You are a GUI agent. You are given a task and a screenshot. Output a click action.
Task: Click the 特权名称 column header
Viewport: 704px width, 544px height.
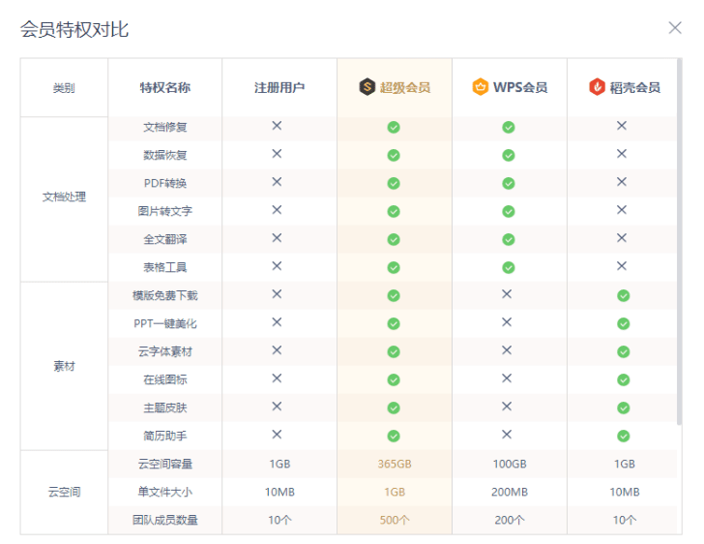(164, 87)
